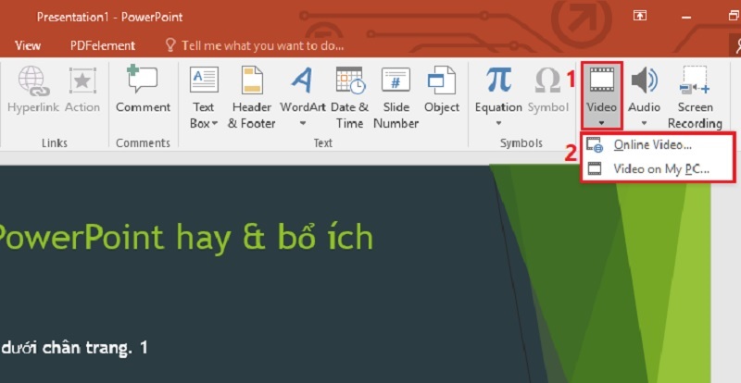Click the Online Video menu icon
Viewport: 741px width, 383px height.
coord(595,145)
